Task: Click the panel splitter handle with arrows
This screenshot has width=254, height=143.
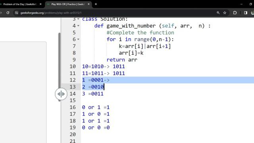Action: [61, 94]
